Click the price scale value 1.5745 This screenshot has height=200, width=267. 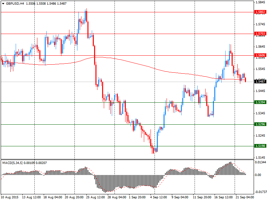261,24
